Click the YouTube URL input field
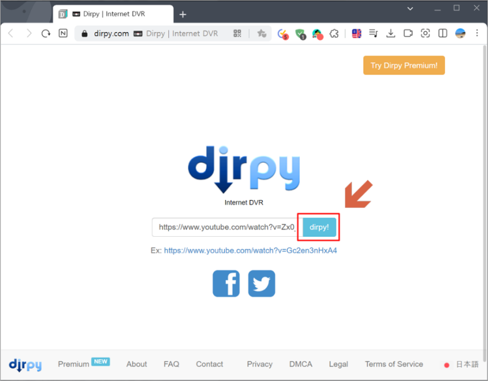 [x=227, y=227]
